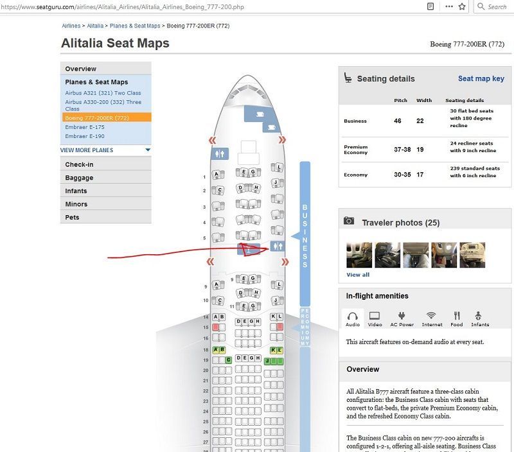Select Airbus A321 (321) Two Class
This screenshot has width=514, height=452.
[103, 93]
